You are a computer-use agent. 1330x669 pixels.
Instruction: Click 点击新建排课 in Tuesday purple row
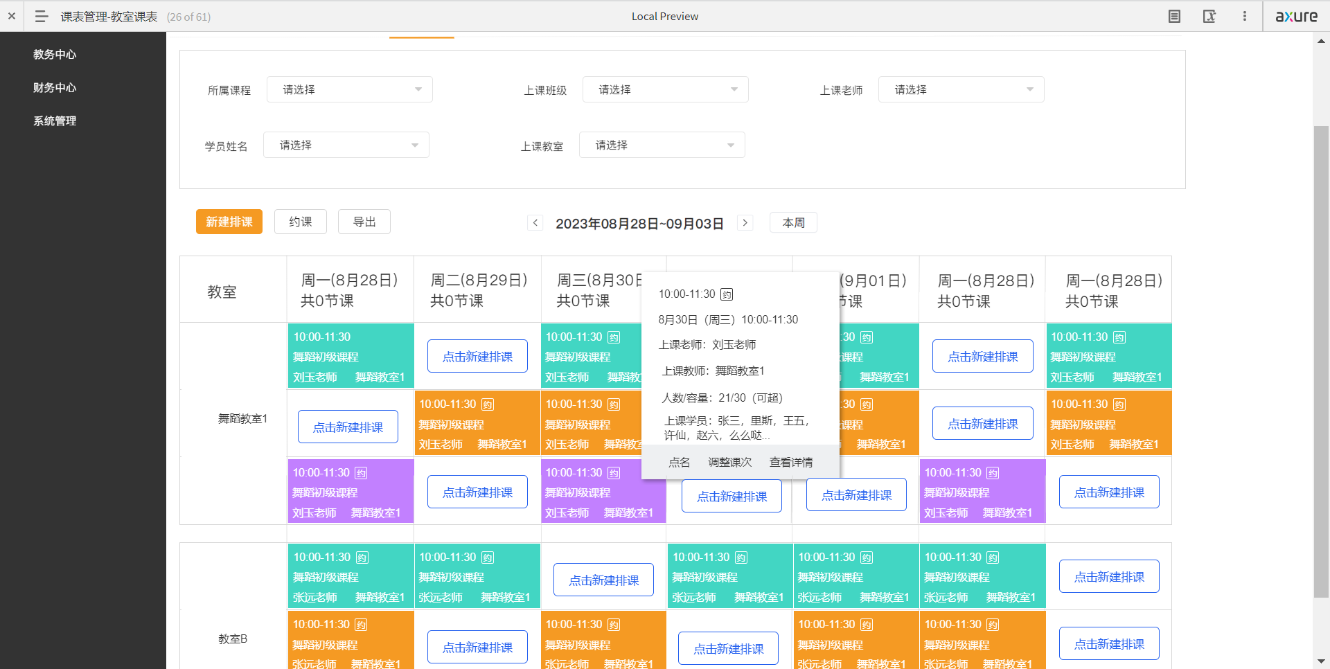coord(477,492)
